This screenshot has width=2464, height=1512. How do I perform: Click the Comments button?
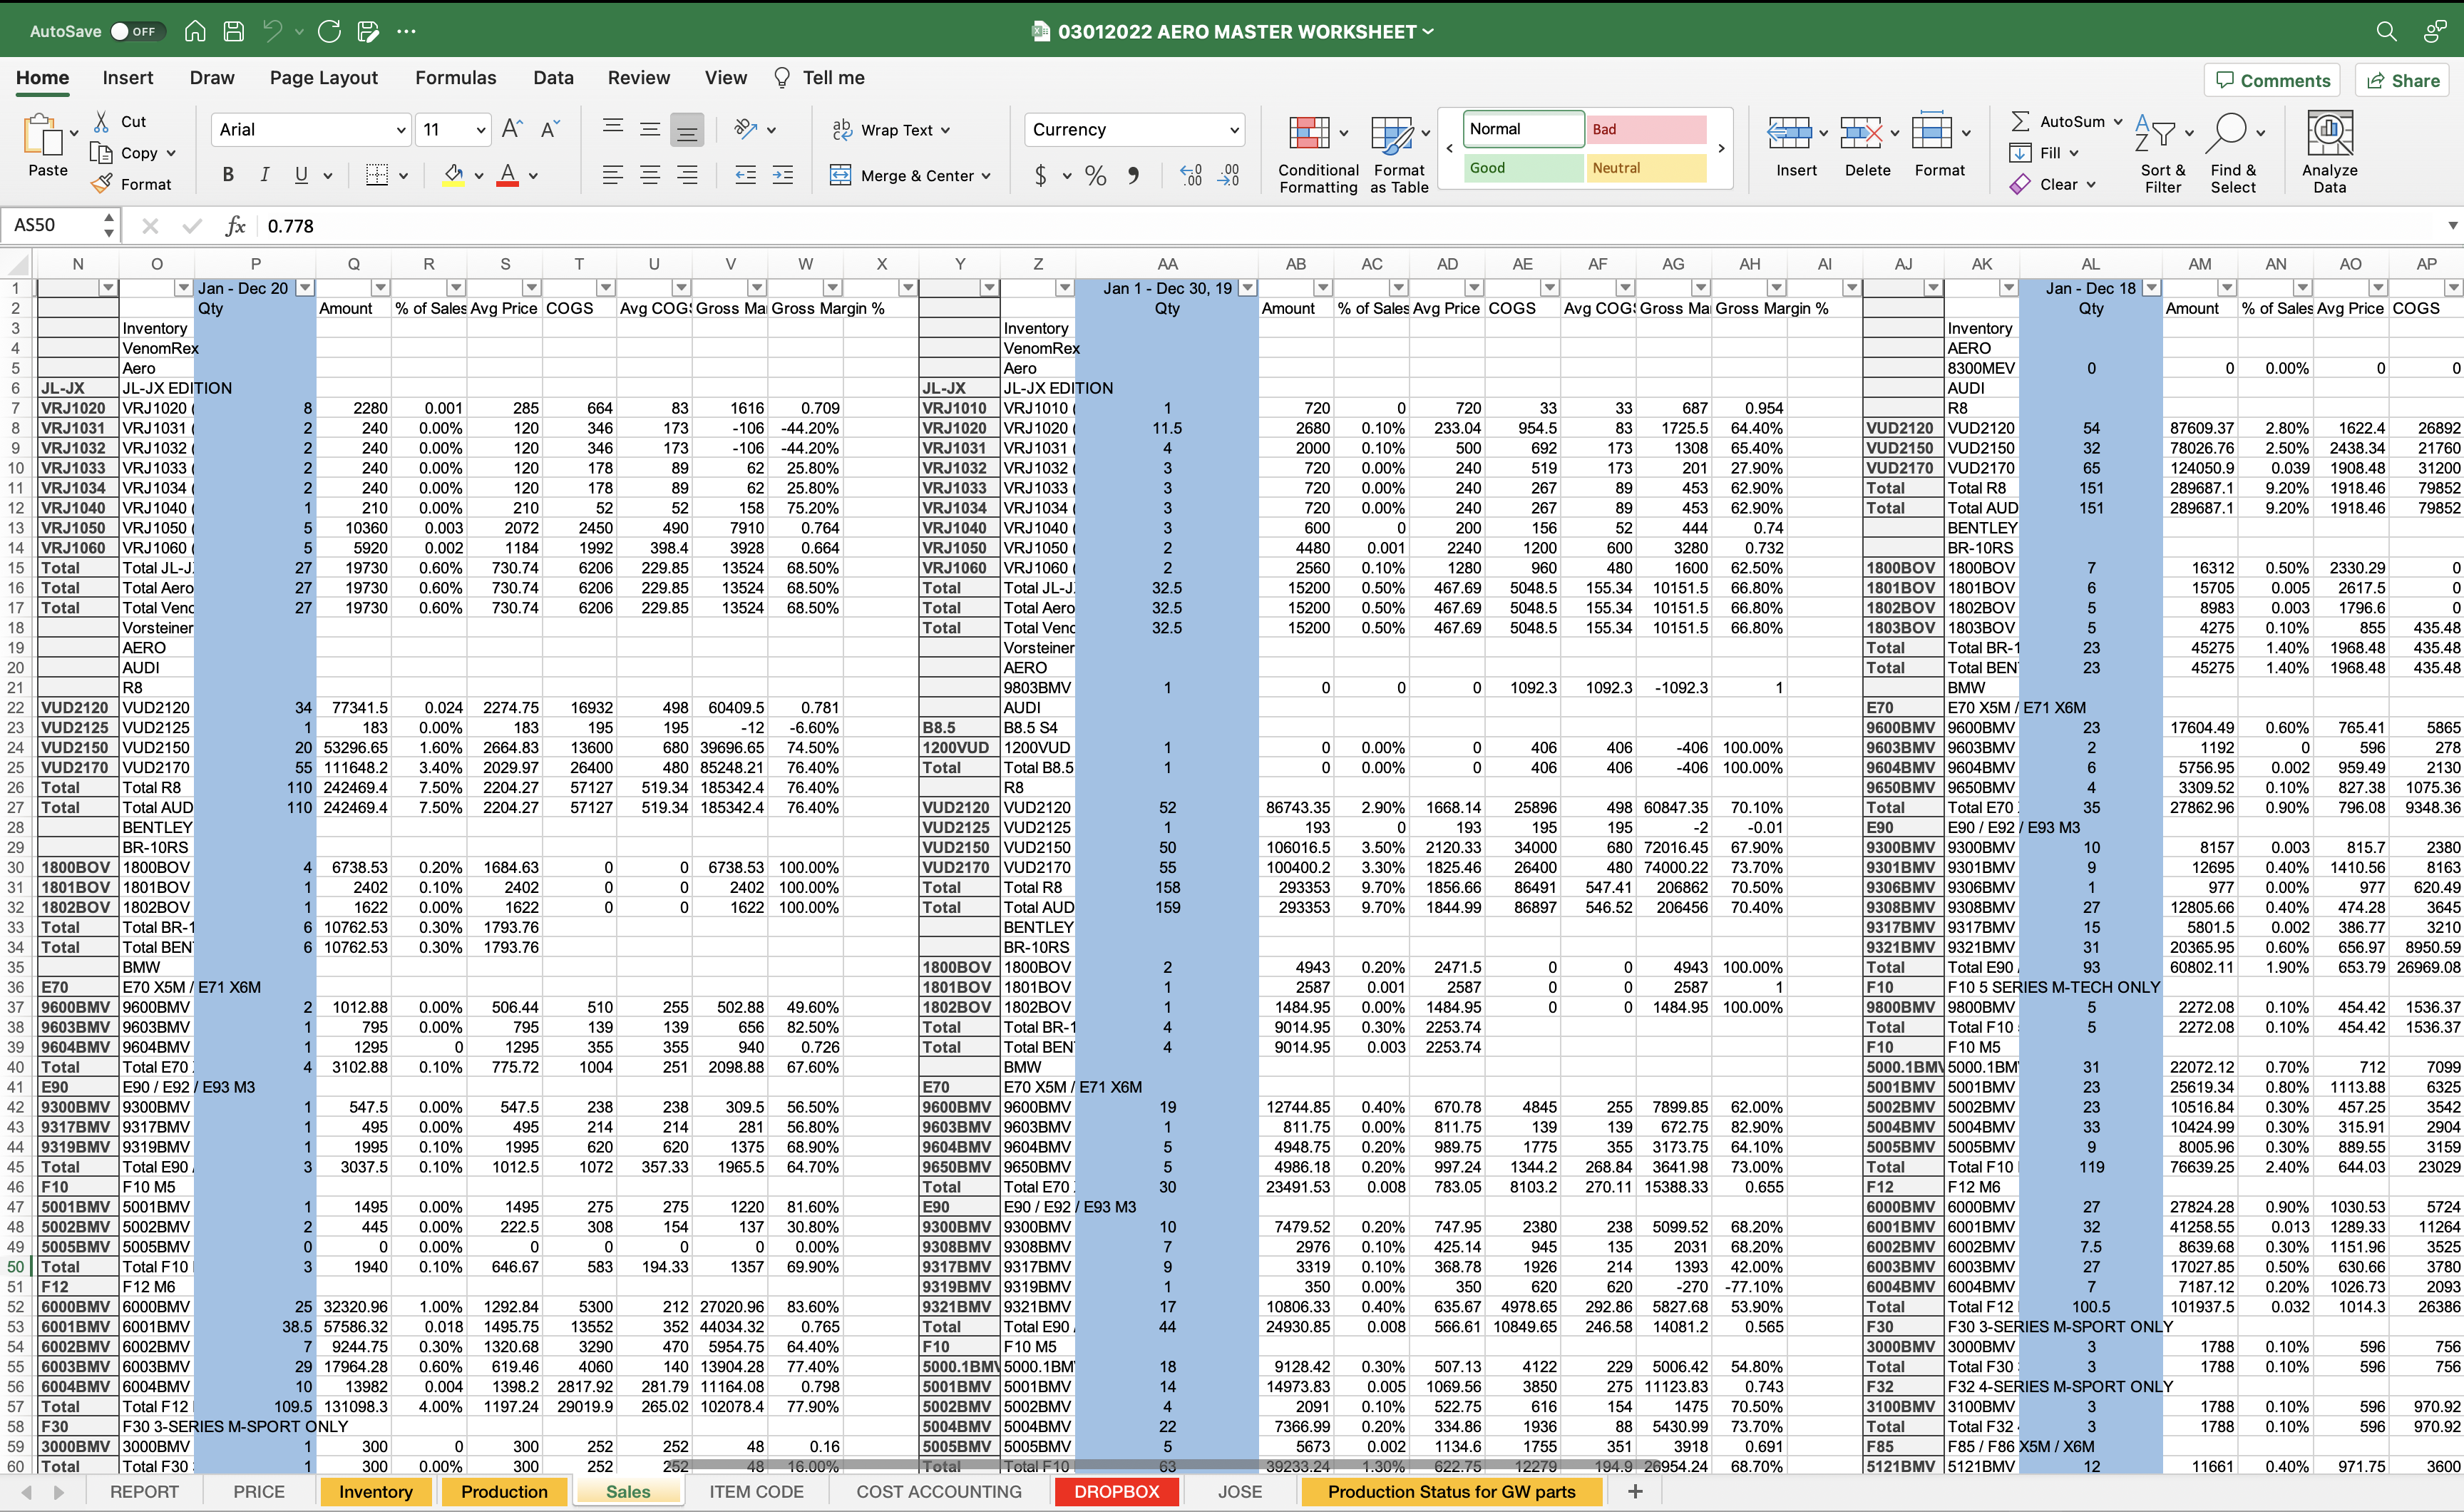2272,81
